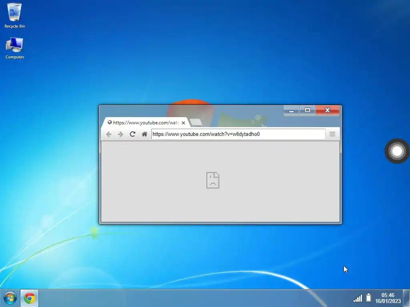Viewport: 410px width, 307px height.
Task: Open the Recycle Bin desktop icon
Action: 15,16
